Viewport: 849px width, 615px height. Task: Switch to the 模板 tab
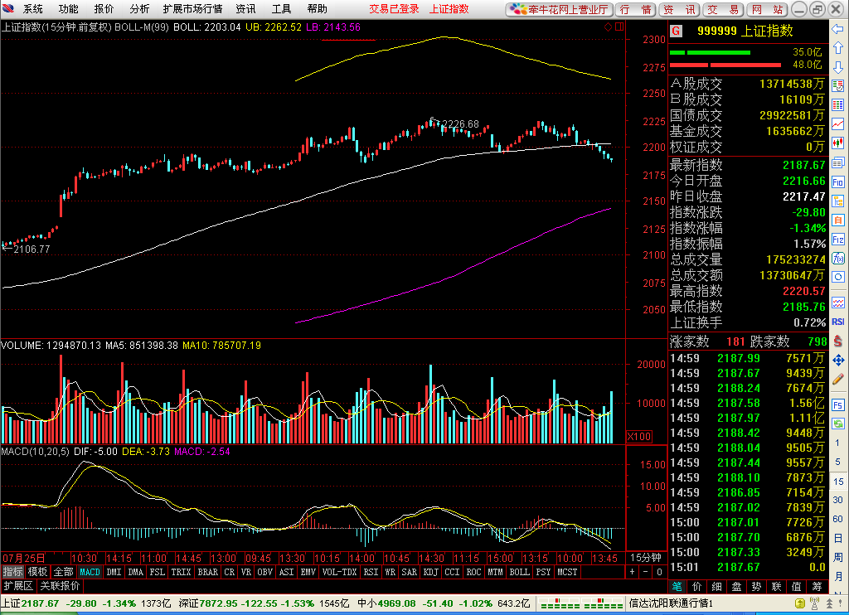point(38,572)
